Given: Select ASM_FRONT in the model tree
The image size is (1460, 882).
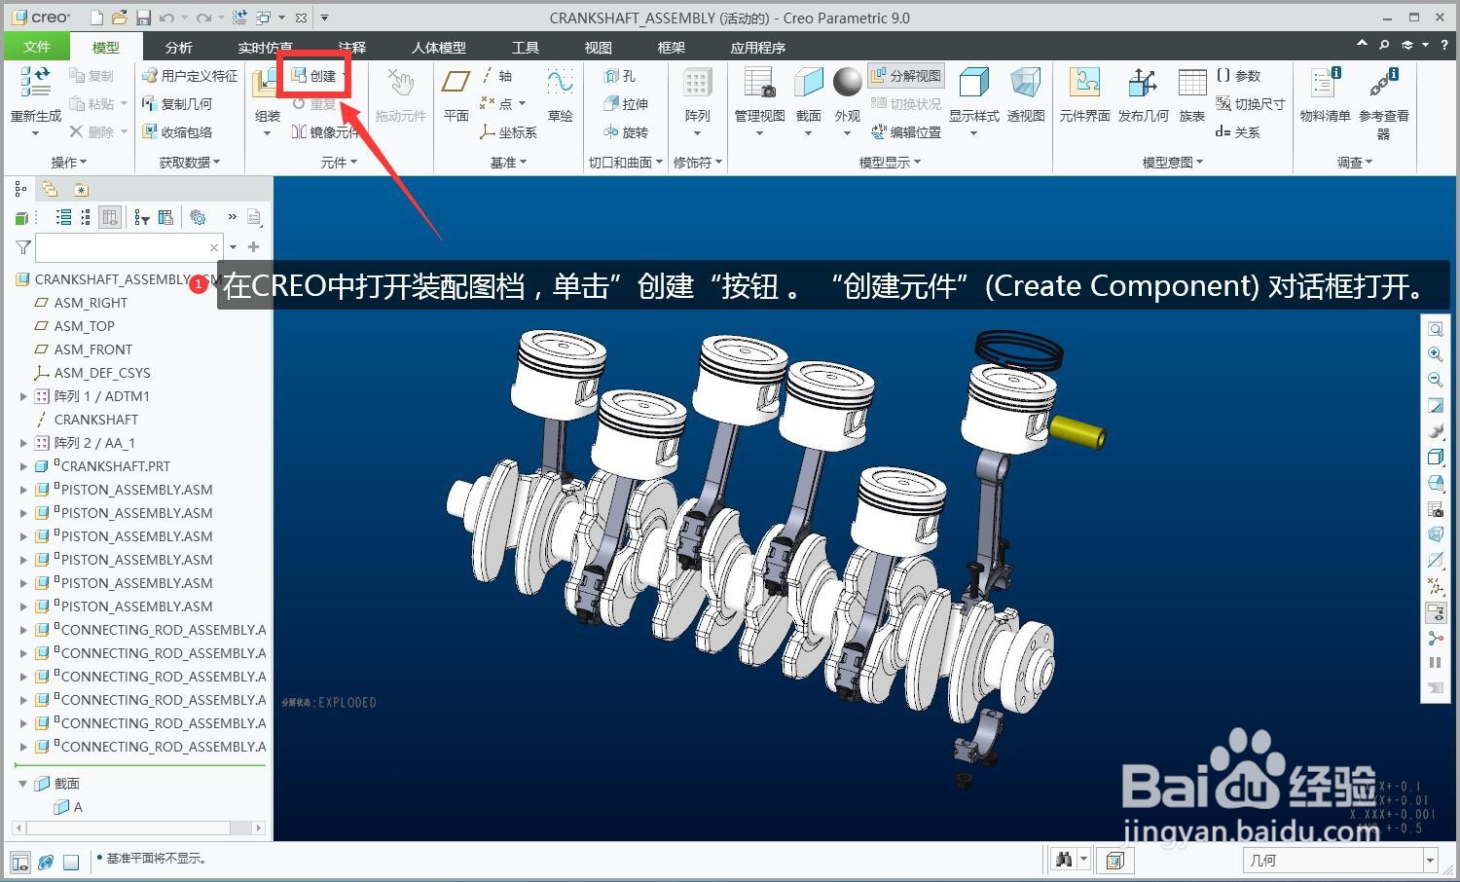Looking at the screenshot, I should point(92,349).
